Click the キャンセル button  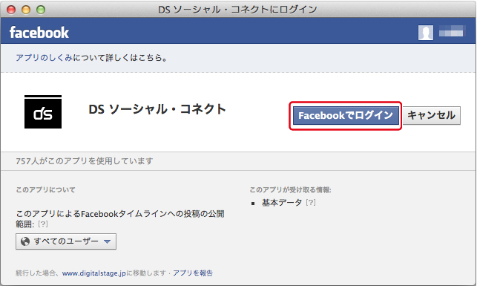tap(431, 115)
